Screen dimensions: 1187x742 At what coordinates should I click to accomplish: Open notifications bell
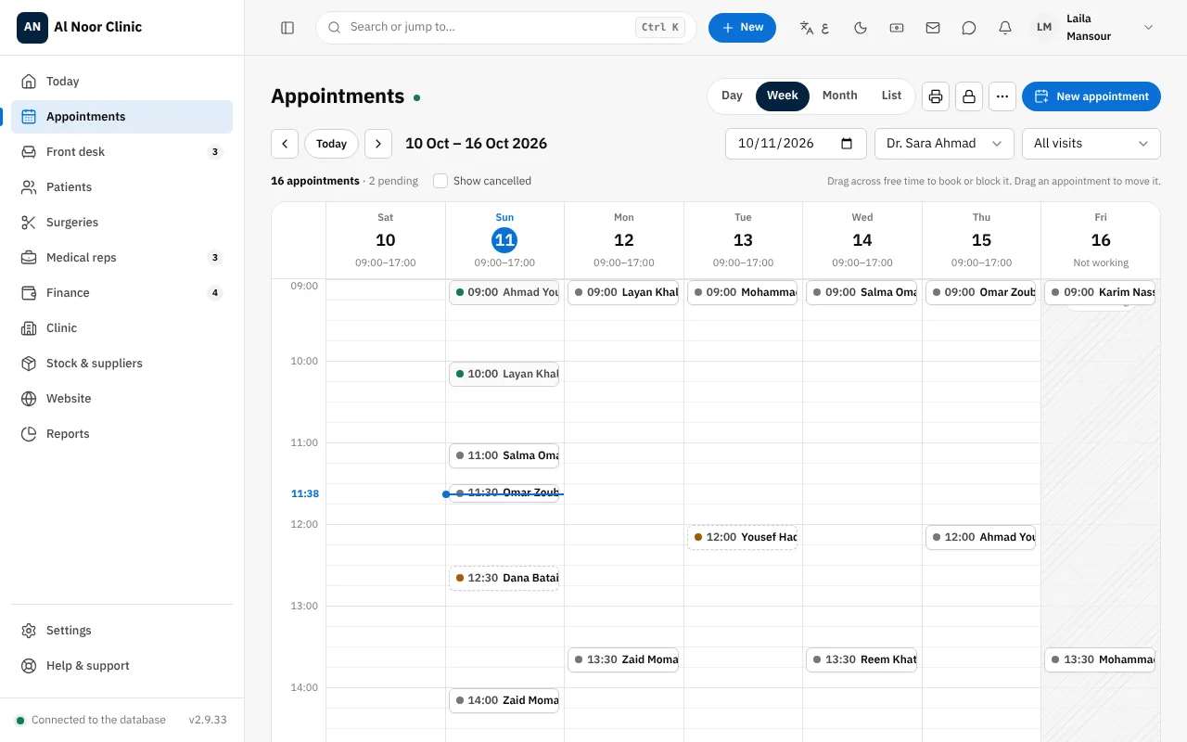tap(1005, 28)
